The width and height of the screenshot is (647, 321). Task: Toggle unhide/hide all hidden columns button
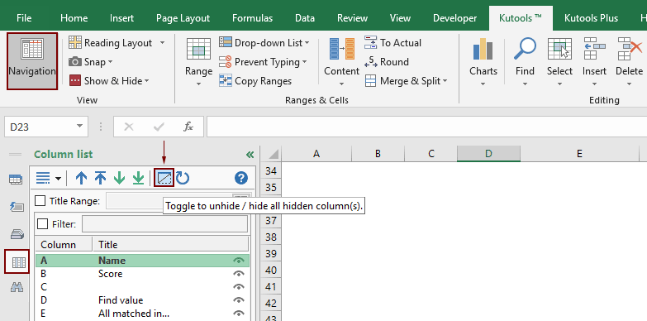[x=164, y=178]
